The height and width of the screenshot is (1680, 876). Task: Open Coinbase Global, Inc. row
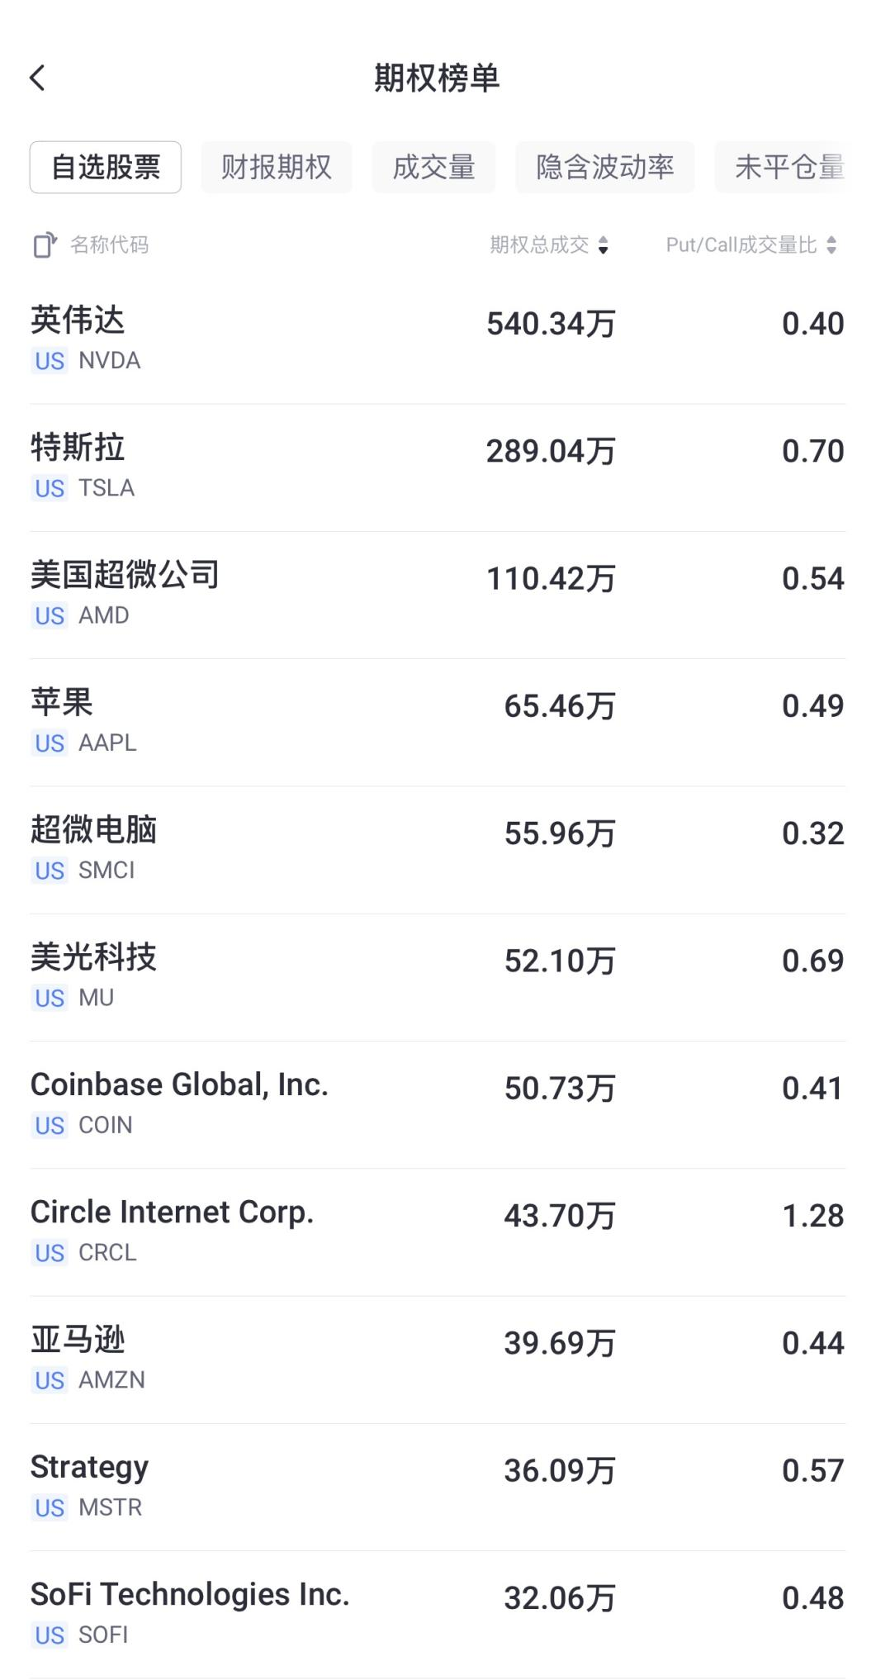pyautogui.click(x=438, y=1103)
